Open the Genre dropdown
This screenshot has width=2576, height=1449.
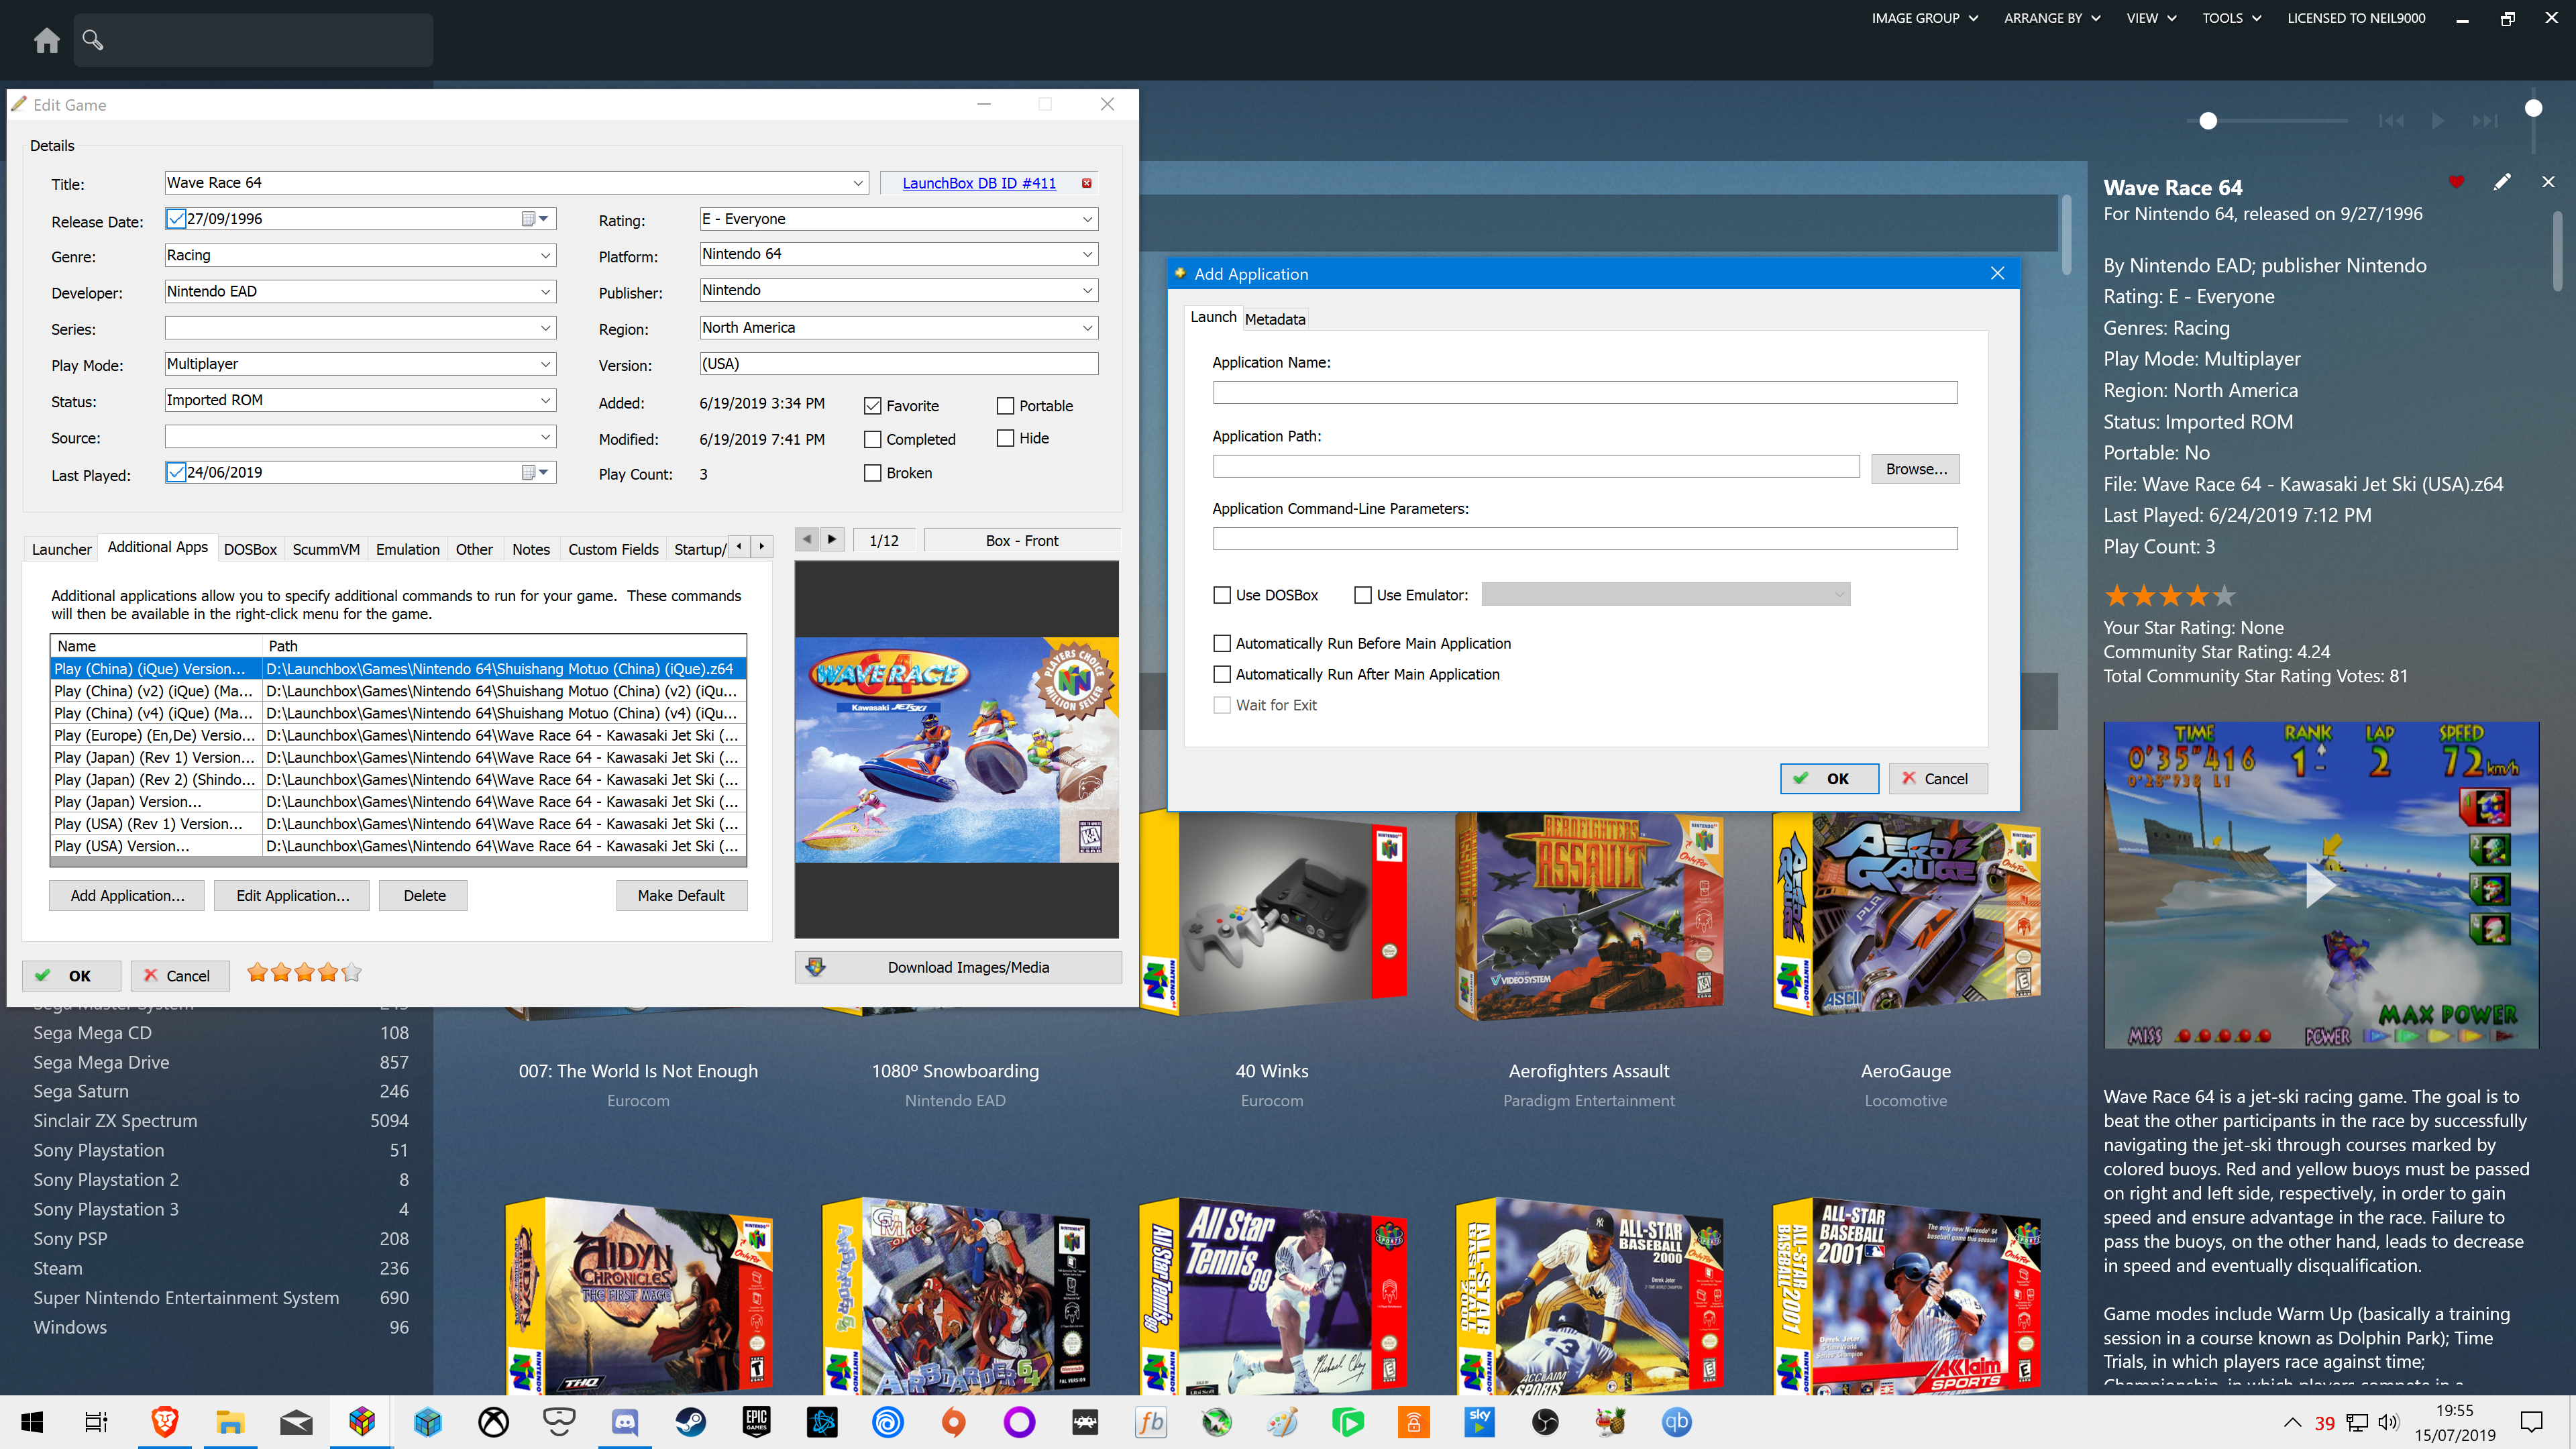(x=546, y=255)
